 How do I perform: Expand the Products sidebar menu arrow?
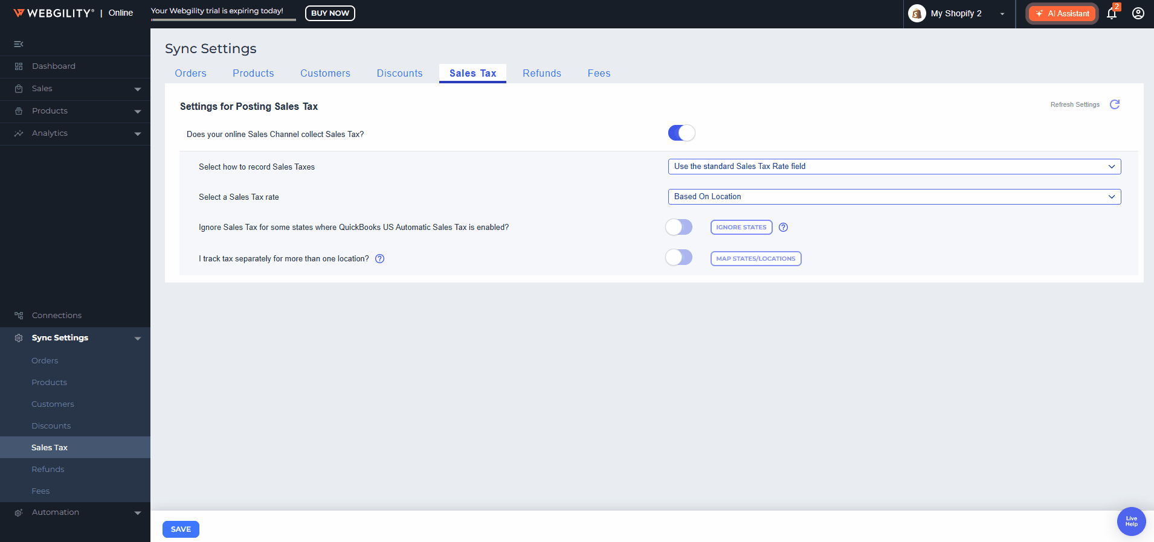[138, 112]
